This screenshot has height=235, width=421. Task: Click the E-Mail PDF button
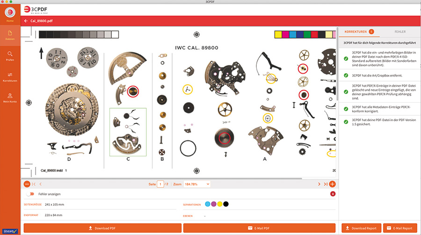259,228
